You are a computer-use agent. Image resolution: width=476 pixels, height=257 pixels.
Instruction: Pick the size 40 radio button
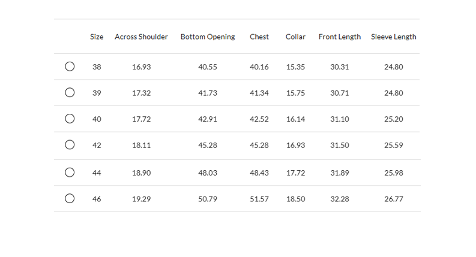70,119
